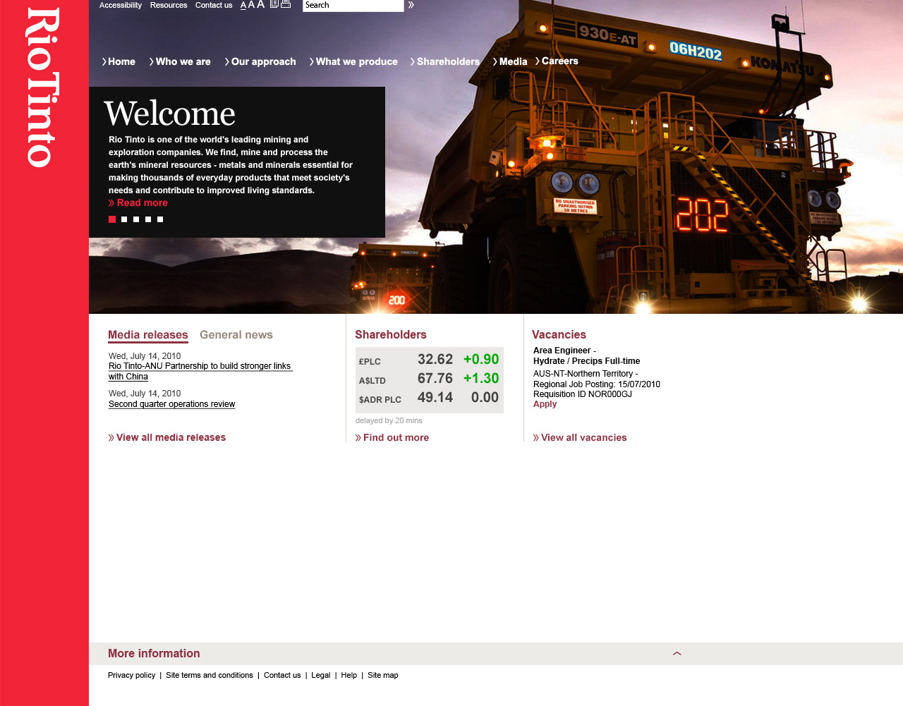This screenshot has height=706, width=903.
Task: Open the Who we are menu
Action: pos(180,61)
